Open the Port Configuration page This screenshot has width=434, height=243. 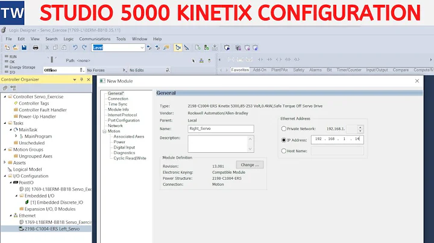click(x=124, y=120)
